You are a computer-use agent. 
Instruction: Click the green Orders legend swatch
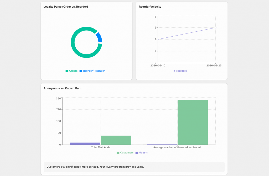(66, 71)
